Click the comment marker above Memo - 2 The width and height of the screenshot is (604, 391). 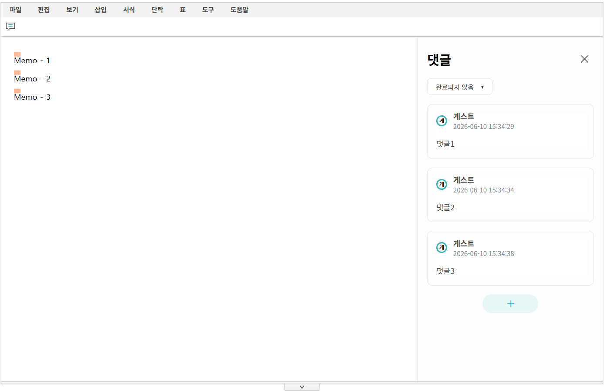pyautogui.click(x=17, y=73)
